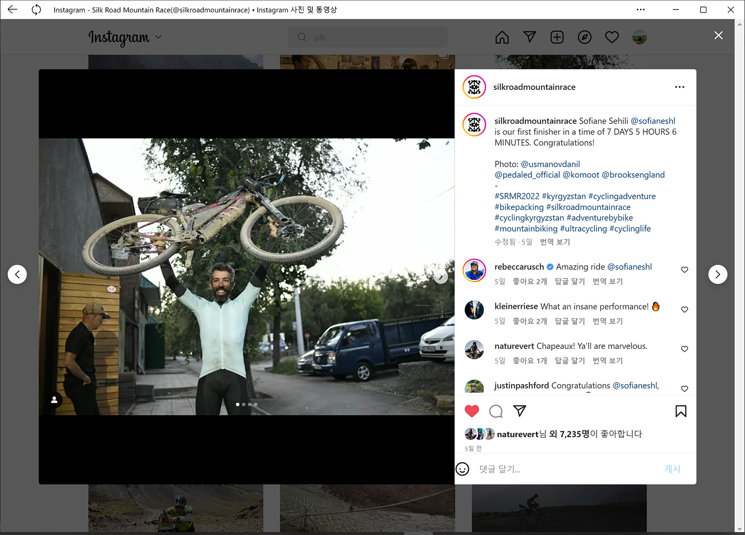Like naturevert's comment

tap(684, 349)
